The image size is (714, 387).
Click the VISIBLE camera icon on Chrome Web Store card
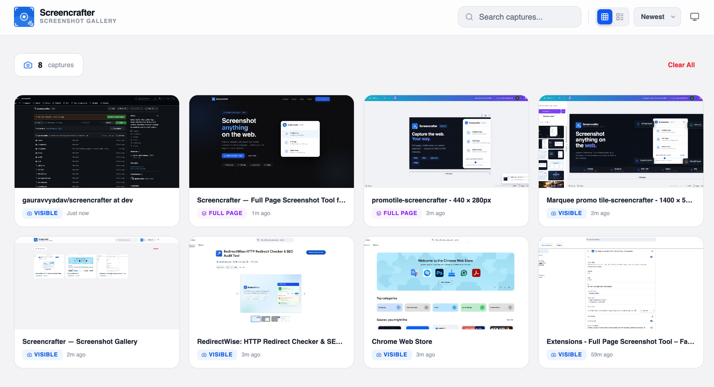point(379,355)
